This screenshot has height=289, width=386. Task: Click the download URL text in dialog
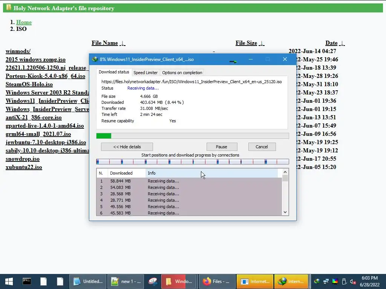[191, 82]
